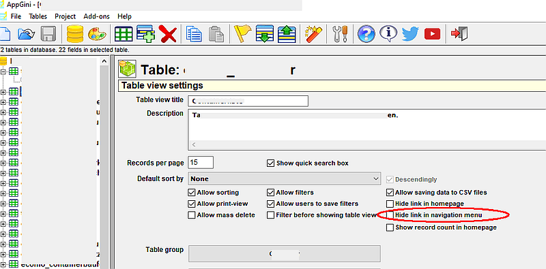
Task: Enable Allow mass delete checkbox
Action: coord(192,215)
